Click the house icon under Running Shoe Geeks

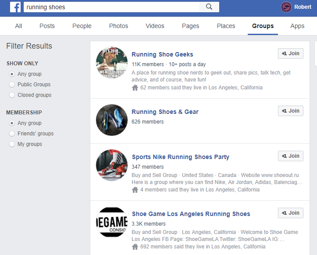(135, 88)
